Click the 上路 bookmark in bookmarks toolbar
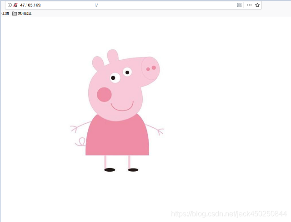291x222 pixels. [x=5, y=13]
